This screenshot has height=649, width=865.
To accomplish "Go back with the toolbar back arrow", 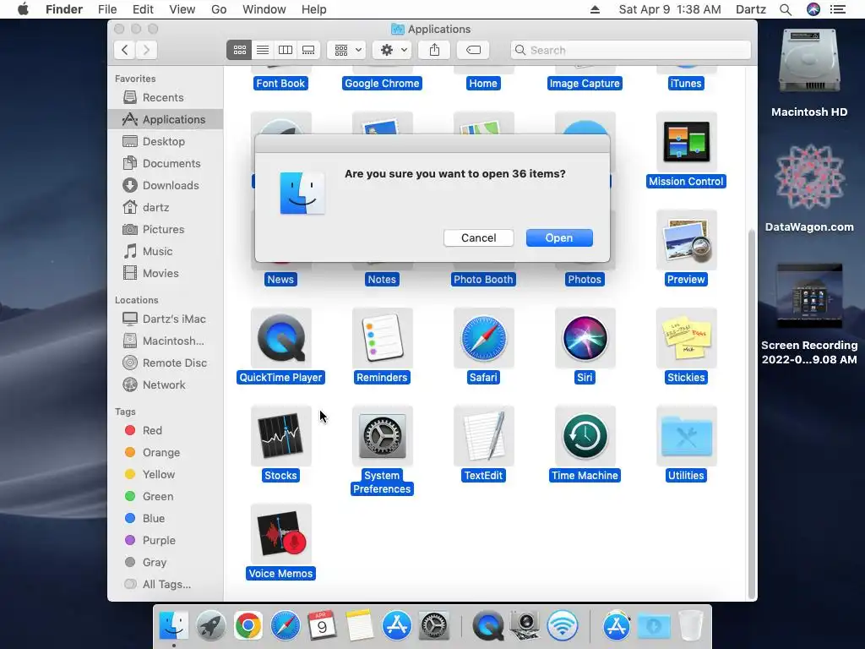I will (125, 50).
